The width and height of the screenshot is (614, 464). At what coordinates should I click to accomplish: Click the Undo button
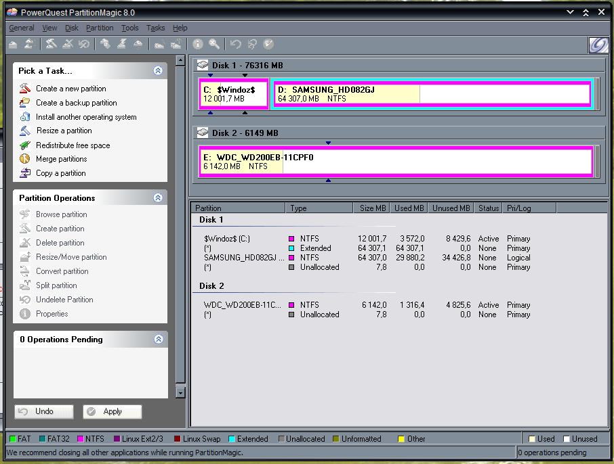44,411
